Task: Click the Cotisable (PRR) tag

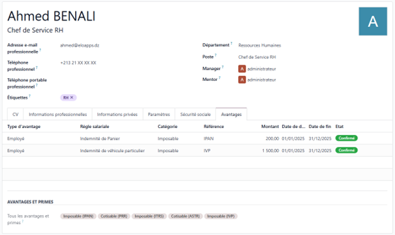Action: click(114, 216)
